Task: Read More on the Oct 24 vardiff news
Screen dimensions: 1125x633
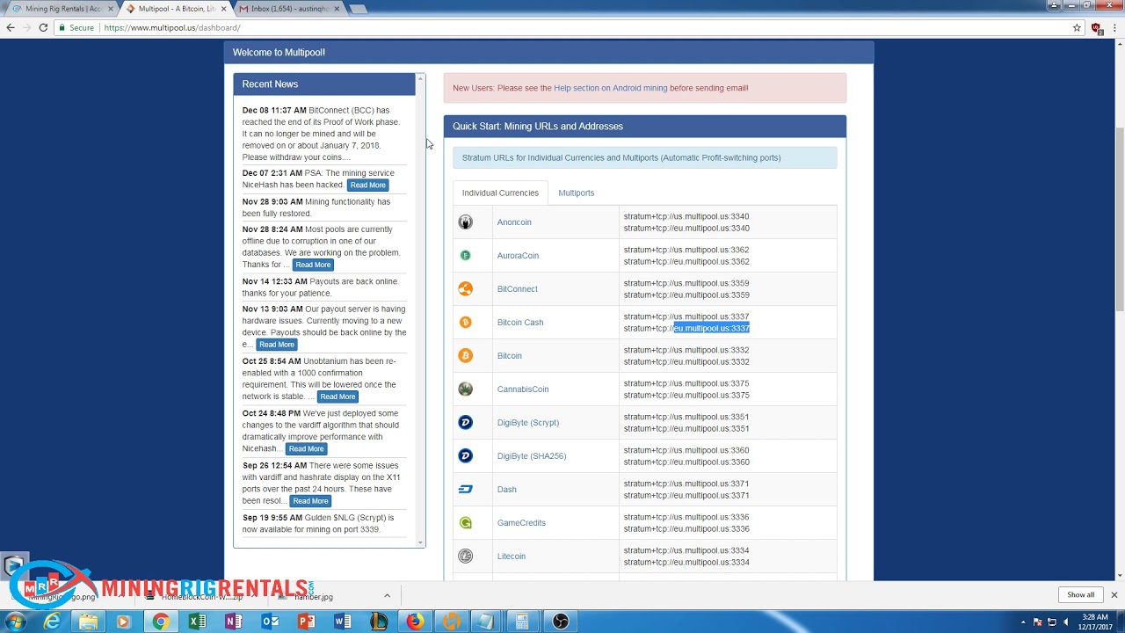Action: point(306,449)
